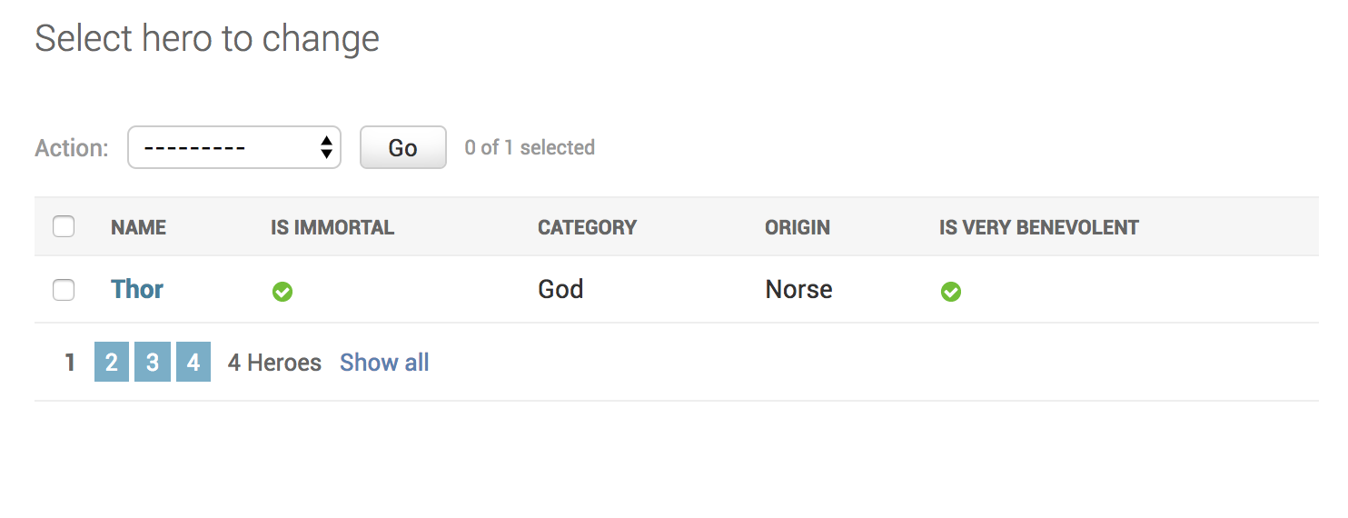Sort by the NAME column header
Image resolution: width=1348 pixels, height=518 pixels.
coord(138,227)
